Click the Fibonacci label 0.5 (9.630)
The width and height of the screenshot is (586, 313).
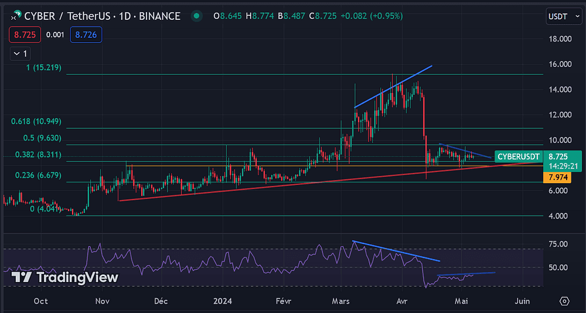tap(41, 138)
